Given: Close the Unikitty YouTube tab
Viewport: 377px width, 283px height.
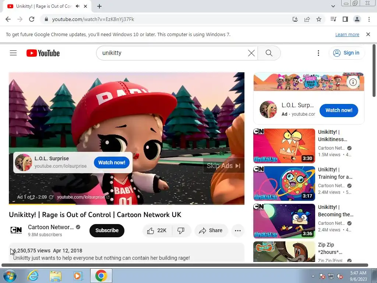Looking at the screenshot, I should pyautogui.click(x=85, y=6).
